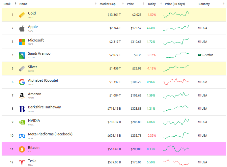Open the Berkshire Hathaway company link
The height and width of the screenshot is (167, 227).
tap(44, 107)
